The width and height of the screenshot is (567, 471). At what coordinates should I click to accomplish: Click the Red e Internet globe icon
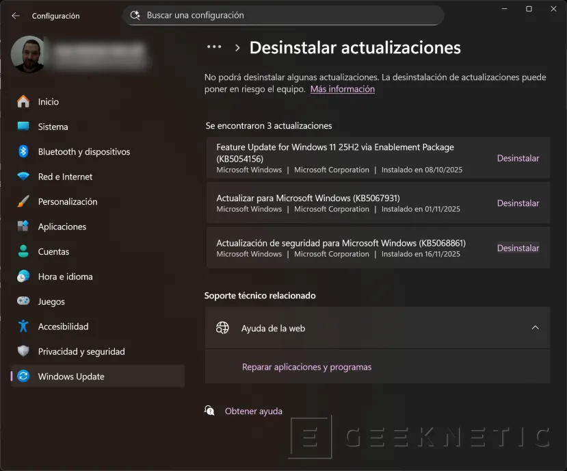pyautogui.click(x=23, y=177)
